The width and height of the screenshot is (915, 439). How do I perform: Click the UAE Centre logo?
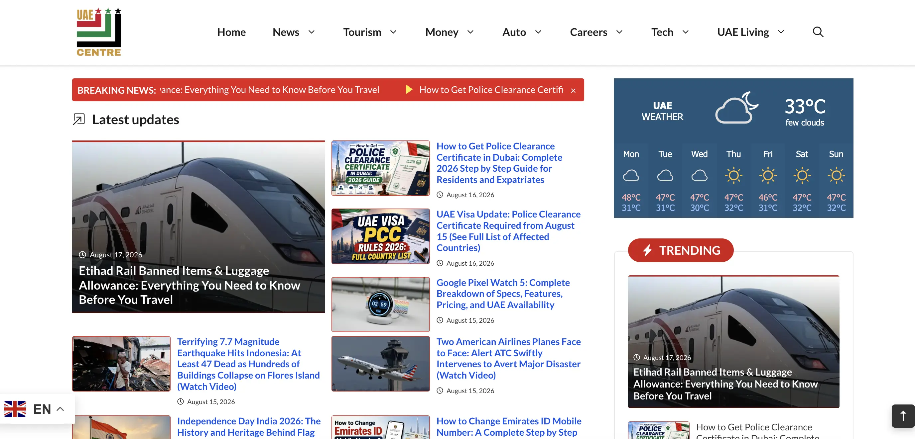99,32
